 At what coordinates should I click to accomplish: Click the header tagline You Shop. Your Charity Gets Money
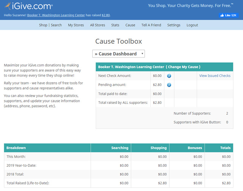[190, 6]
